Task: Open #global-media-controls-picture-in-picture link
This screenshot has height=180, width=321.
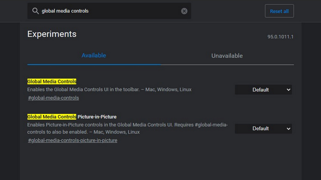Action: (73, 140)
